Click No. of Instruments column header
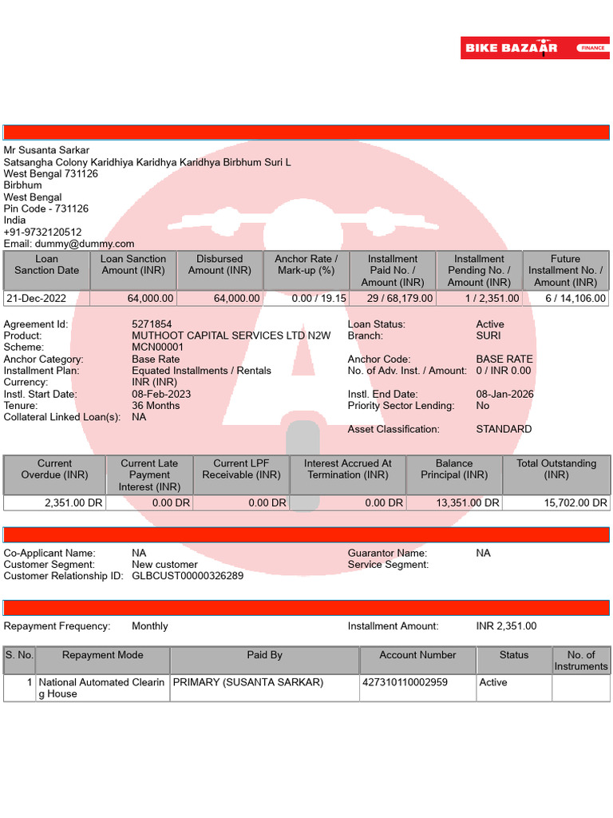613x818 pixels. coord(581,661)
